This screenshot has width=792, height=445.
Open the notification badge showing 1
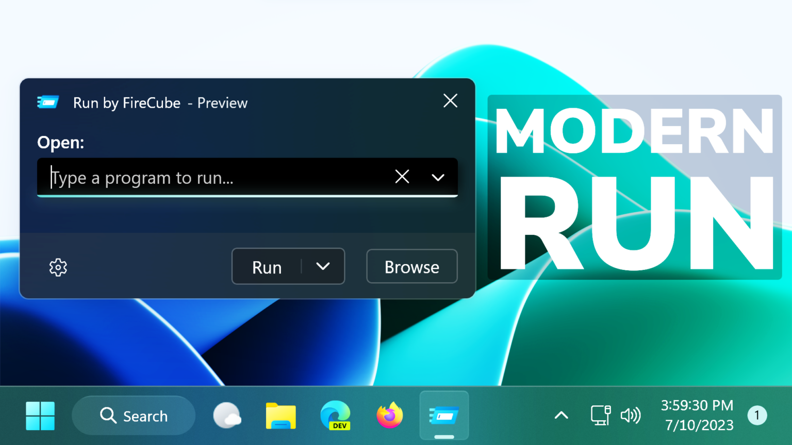pos(757,415)
